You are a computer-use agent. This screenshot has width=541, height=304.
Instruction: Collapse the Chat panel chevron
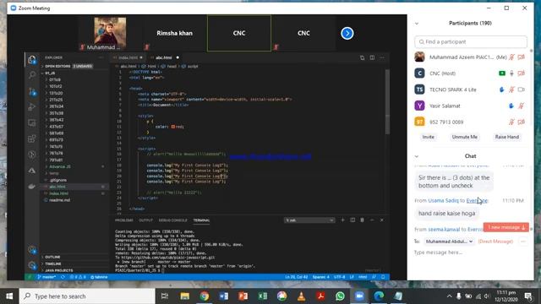coord(417,156)
